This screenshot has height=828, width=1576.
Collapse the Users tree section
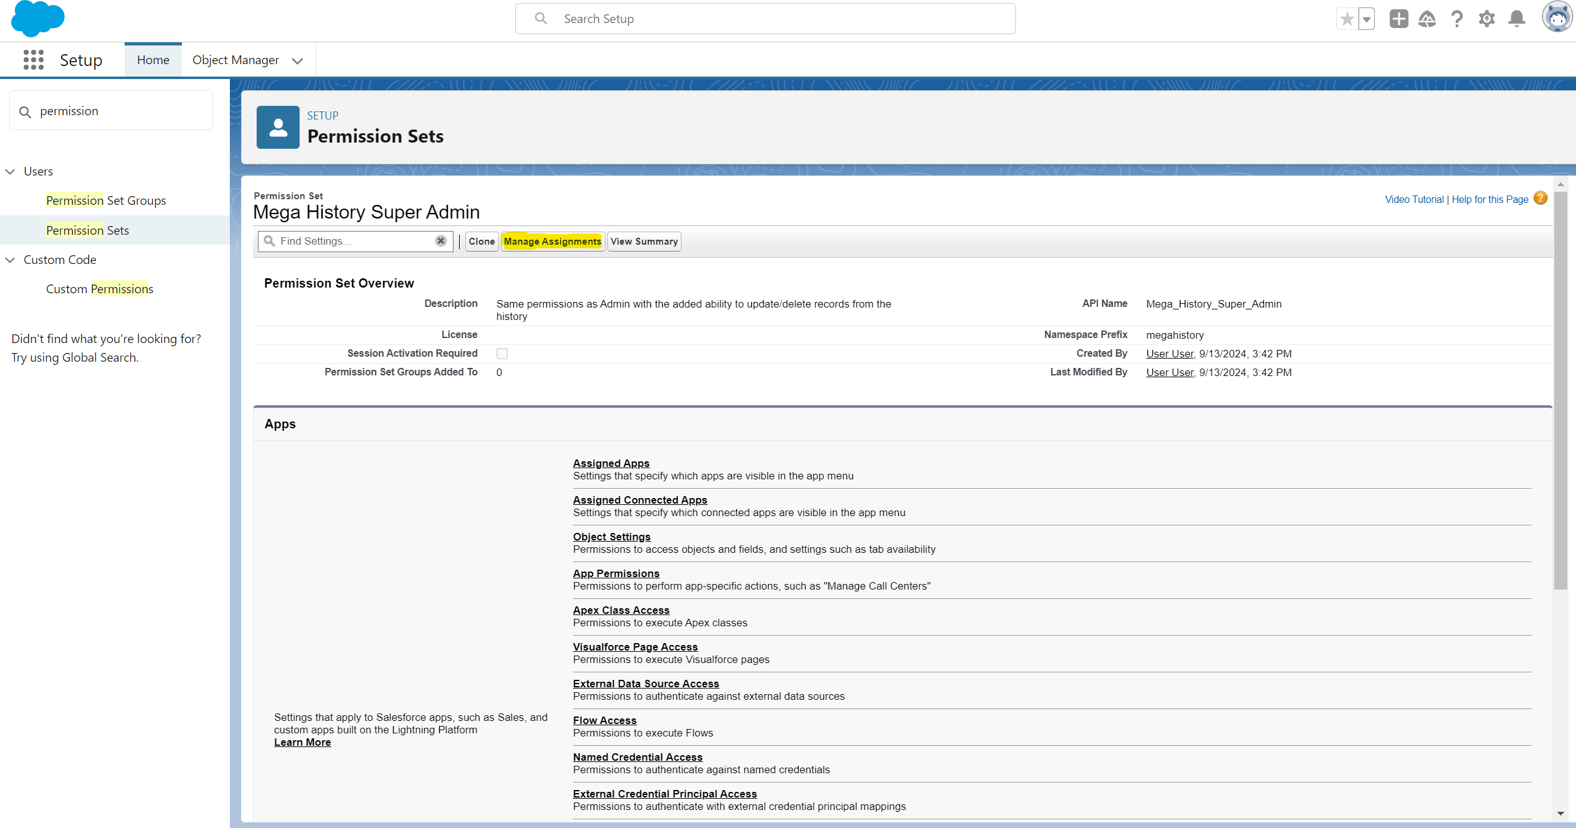pyautogui.click(x=11, y=171)
